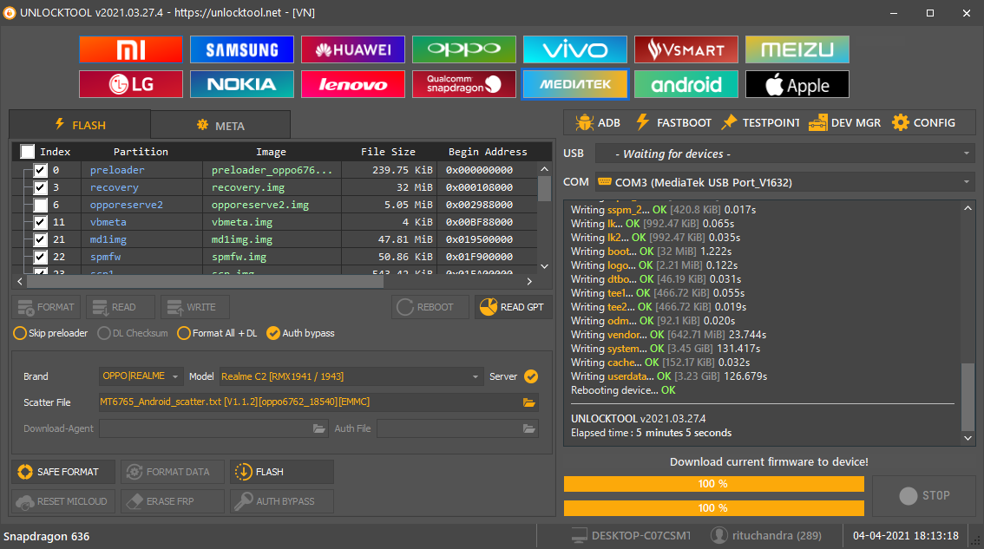The height and width of the screenshot is (549, 984).
Task: Uncheck the vbmeta partition checkbox
Action: click(40, 221)
